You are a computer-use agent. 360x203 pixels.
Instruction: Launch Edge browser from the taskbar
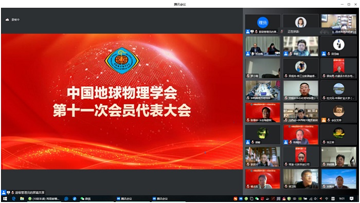click(13, 199)
